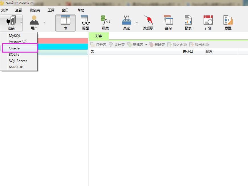Select Oracle connection type
Image resolution: width=248 pixels, height=186 pixels.
[x=20, y=48]
